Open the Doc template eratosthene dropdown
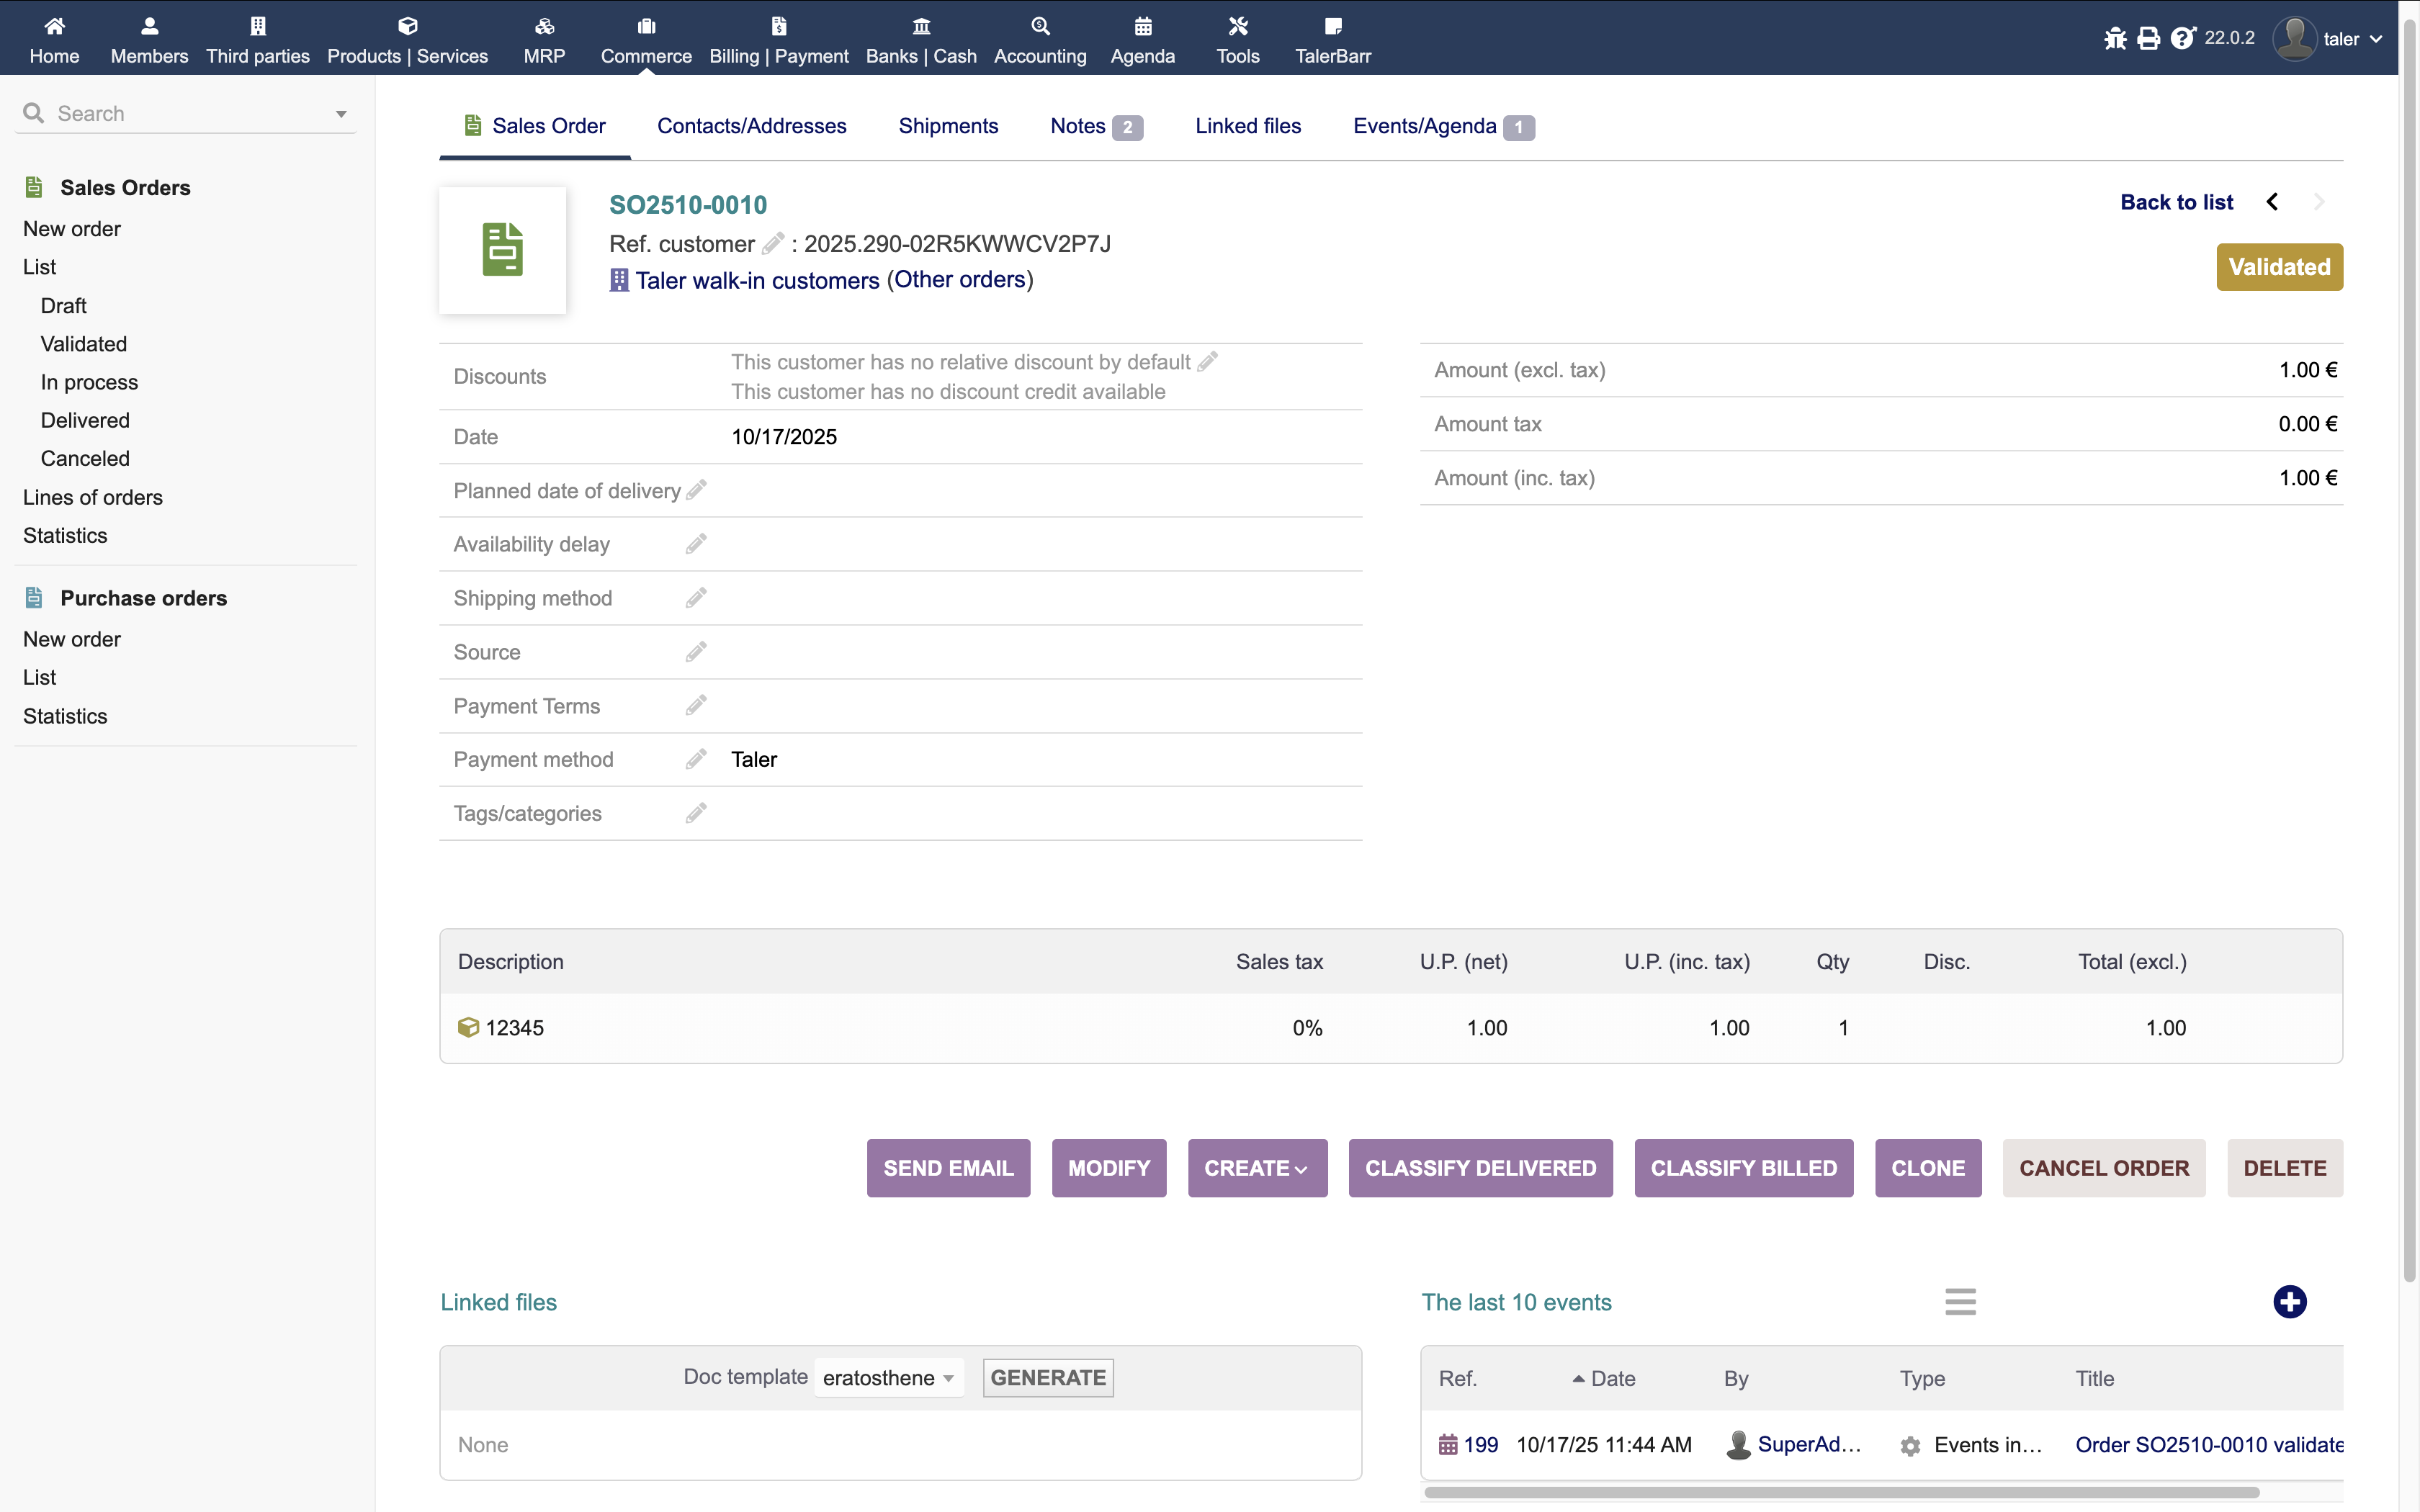 coord(888,1377)
